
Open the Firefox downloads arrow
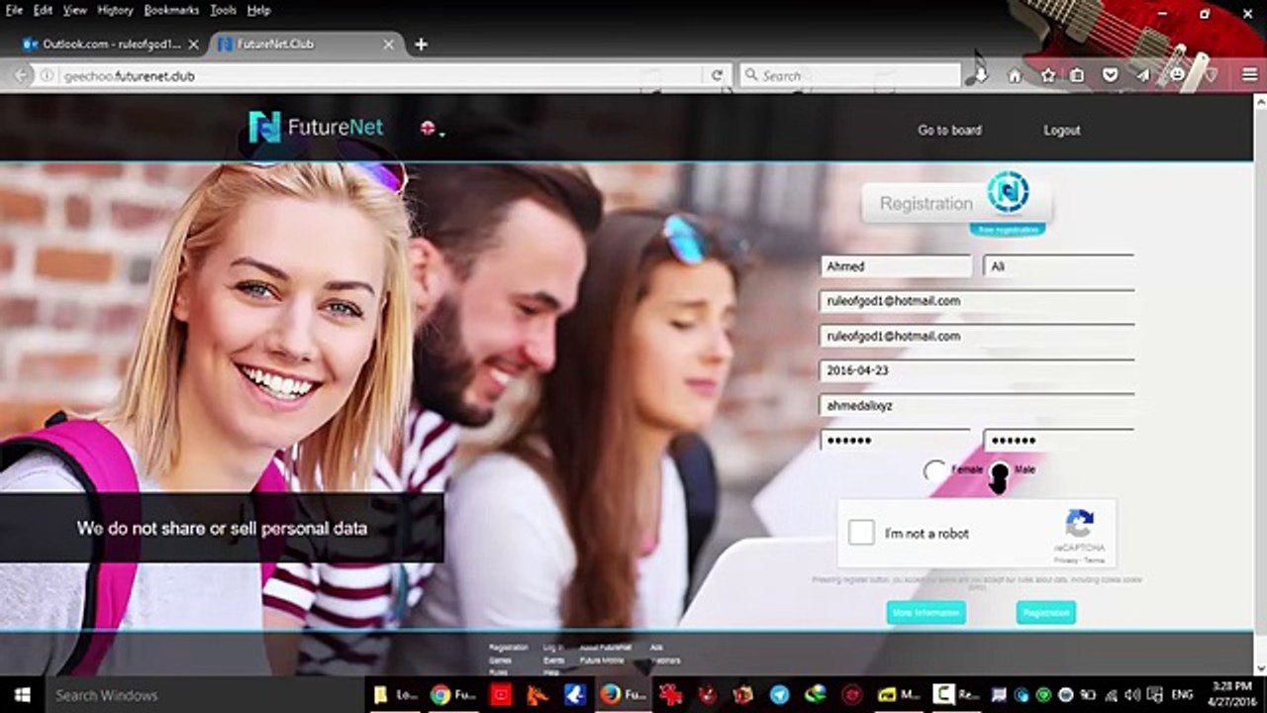pyautogui.click(x=980, y=75)
